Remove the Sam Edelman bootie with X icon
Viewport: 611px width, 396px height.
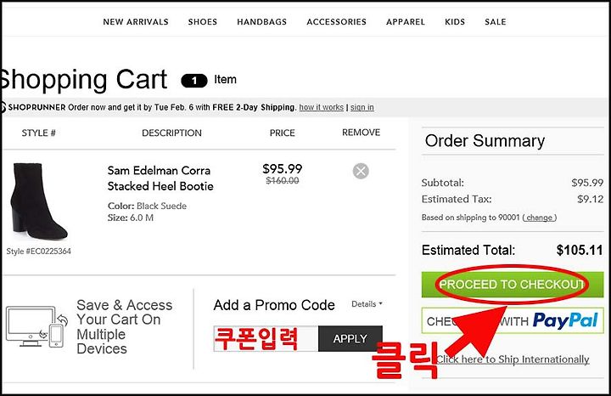(x=361, y=171)
